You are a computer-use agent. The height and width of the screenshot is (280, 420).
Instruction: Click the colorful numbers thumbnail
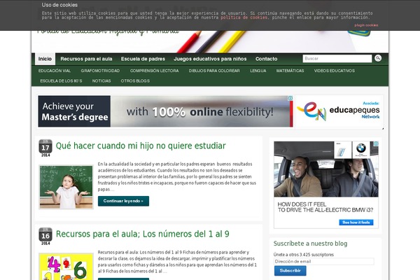tap(66, 267)
